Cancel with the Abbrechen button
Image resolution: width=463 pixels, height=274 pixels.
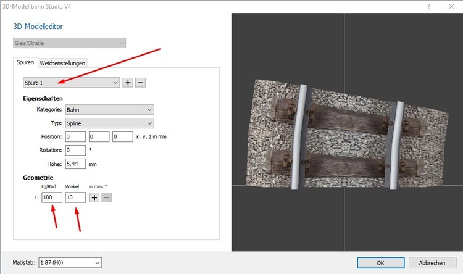point(432,263)
